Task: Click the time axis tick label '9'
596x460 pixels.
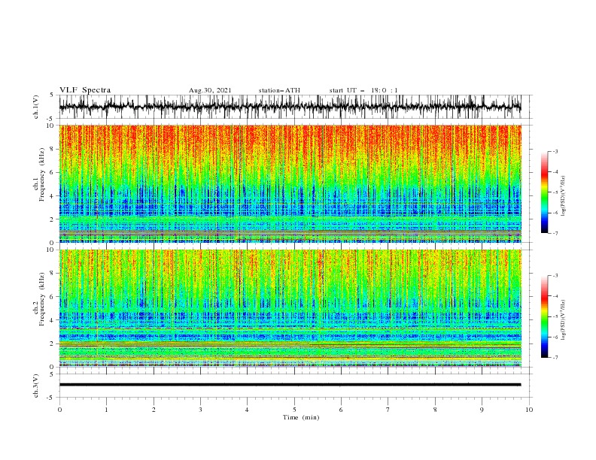Action: 482,410
